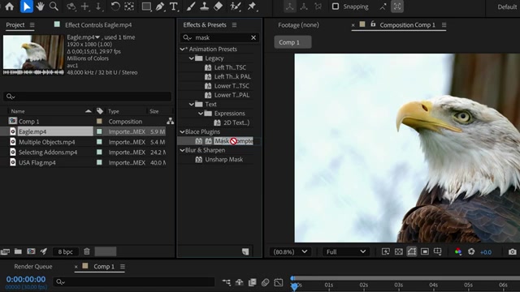Select the Roto Brush tool
This screenshot has width=520, height=292.
point(235,6)
